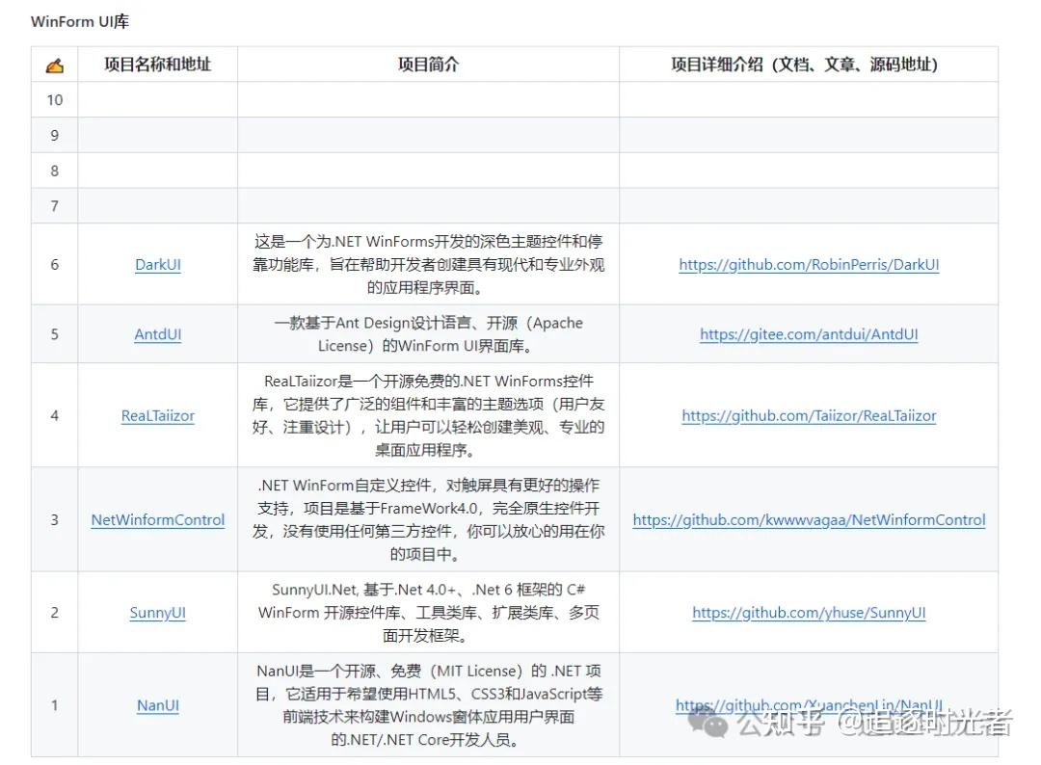
Task: Click the AntdUI Gitee URL
Action: (x=808, y=334)
